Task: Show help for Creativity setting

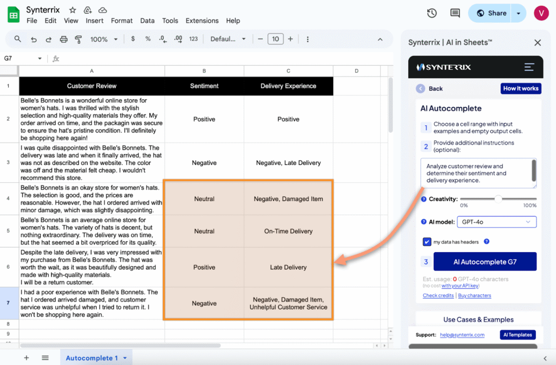Action: coord(424,199)
